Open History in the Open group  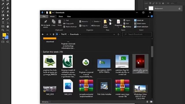[x=127, y=27]
